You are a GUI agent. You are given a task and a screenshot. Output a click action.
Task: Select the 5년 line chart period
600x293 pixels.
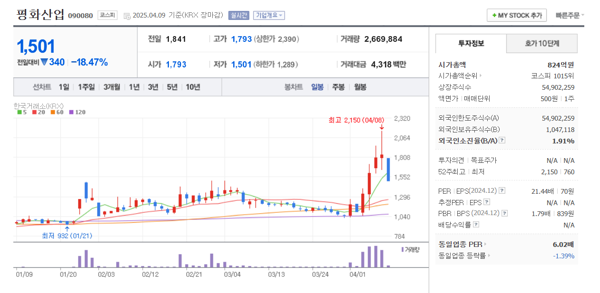(x=172, y=87)
